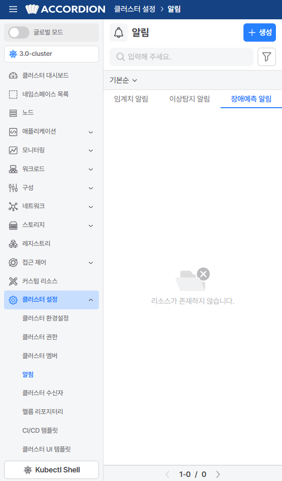
Task: Click the magnifier icon in search box
Action: click(x=120, y=57)
